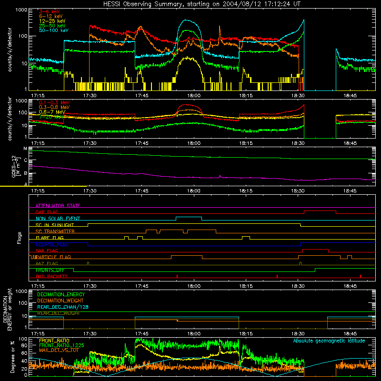Select the '25-50 keV' legend label

coord(52,26)
